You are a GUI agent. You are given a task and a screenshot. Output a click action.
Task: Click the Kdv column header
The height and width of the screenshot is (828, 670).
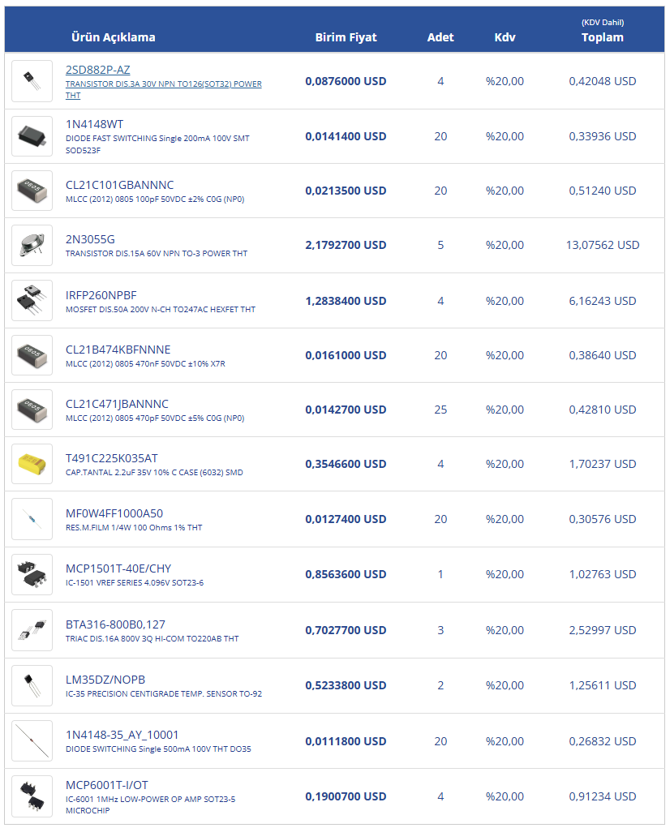(x=505, y=37)
